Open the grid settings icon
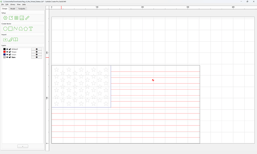 pos(16,18)
